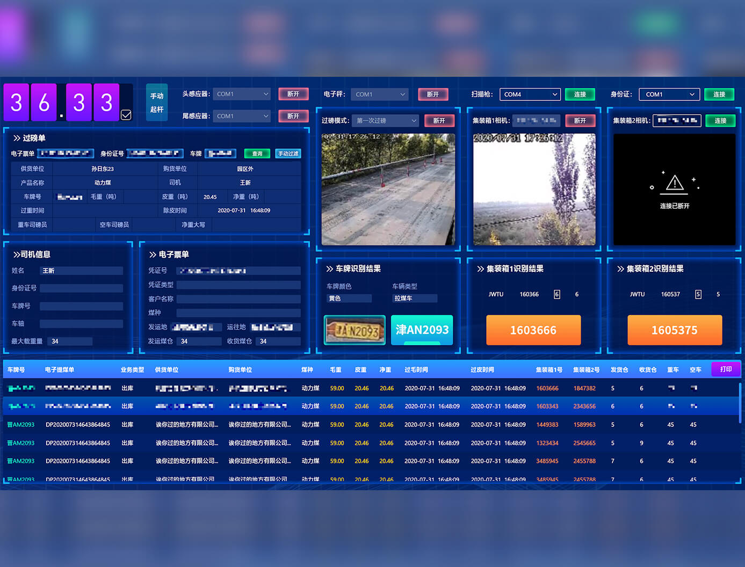This screenshot has height=567, width=745.
Task: Click the orange 1603666 container result
Action: click(x=533, y=330)
